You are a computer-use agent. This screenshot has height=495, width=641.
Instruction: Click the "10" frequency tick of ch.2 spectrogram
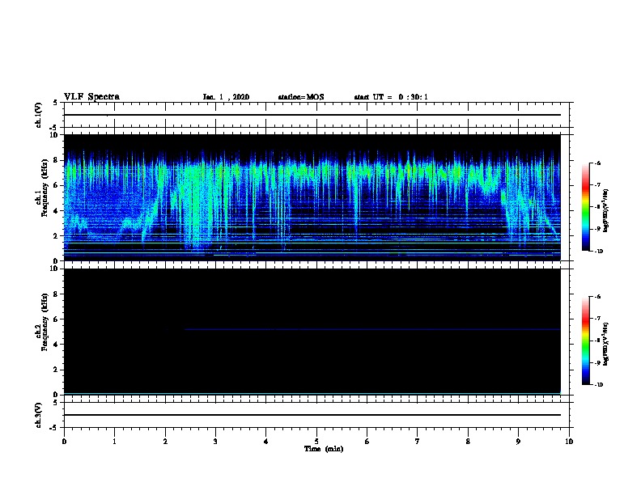point(54,269)
